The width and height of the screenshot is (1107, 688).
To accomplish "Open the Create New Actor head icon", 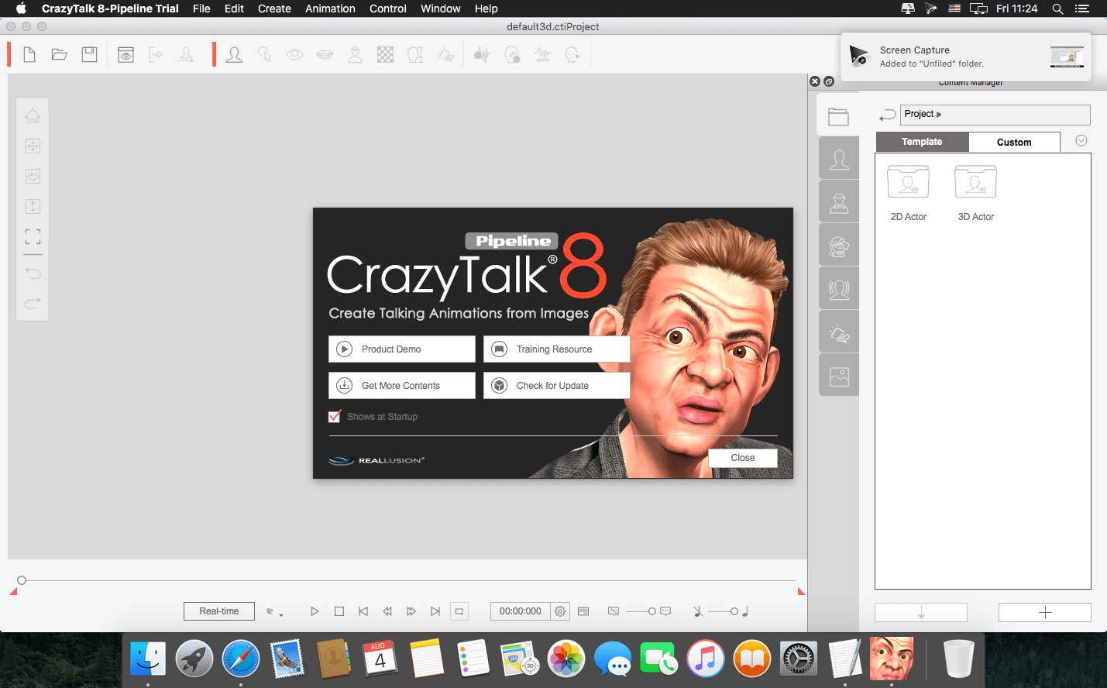I will pos(234,55).
